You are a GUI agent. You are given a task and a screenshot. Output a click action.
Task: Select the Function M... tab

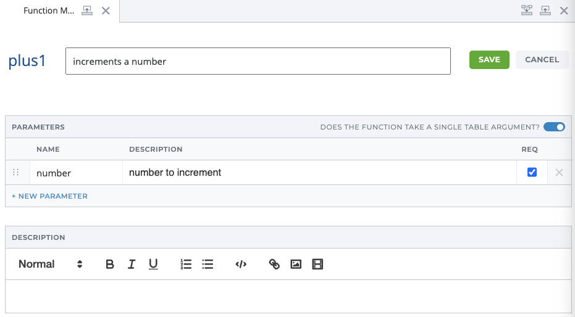(49, 11)
